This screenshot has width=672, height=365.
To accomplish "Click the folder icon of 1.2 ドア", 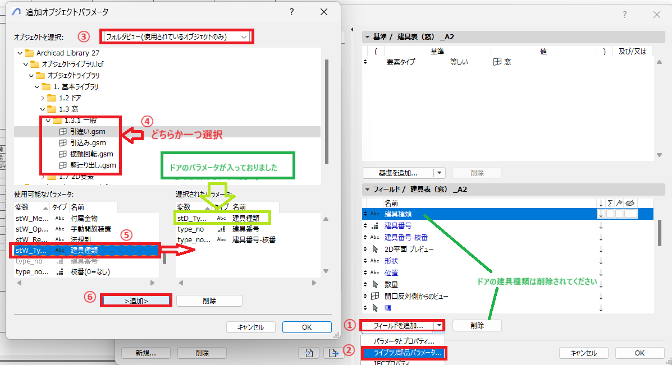I will (x=52, y=98).
